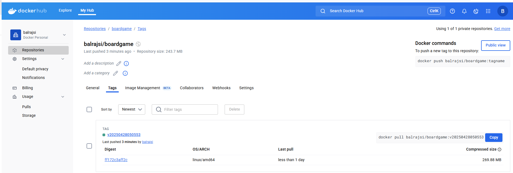Click the linux/amd64 cell
Viewport: 513px width, 173px height.
pos(204,160)
